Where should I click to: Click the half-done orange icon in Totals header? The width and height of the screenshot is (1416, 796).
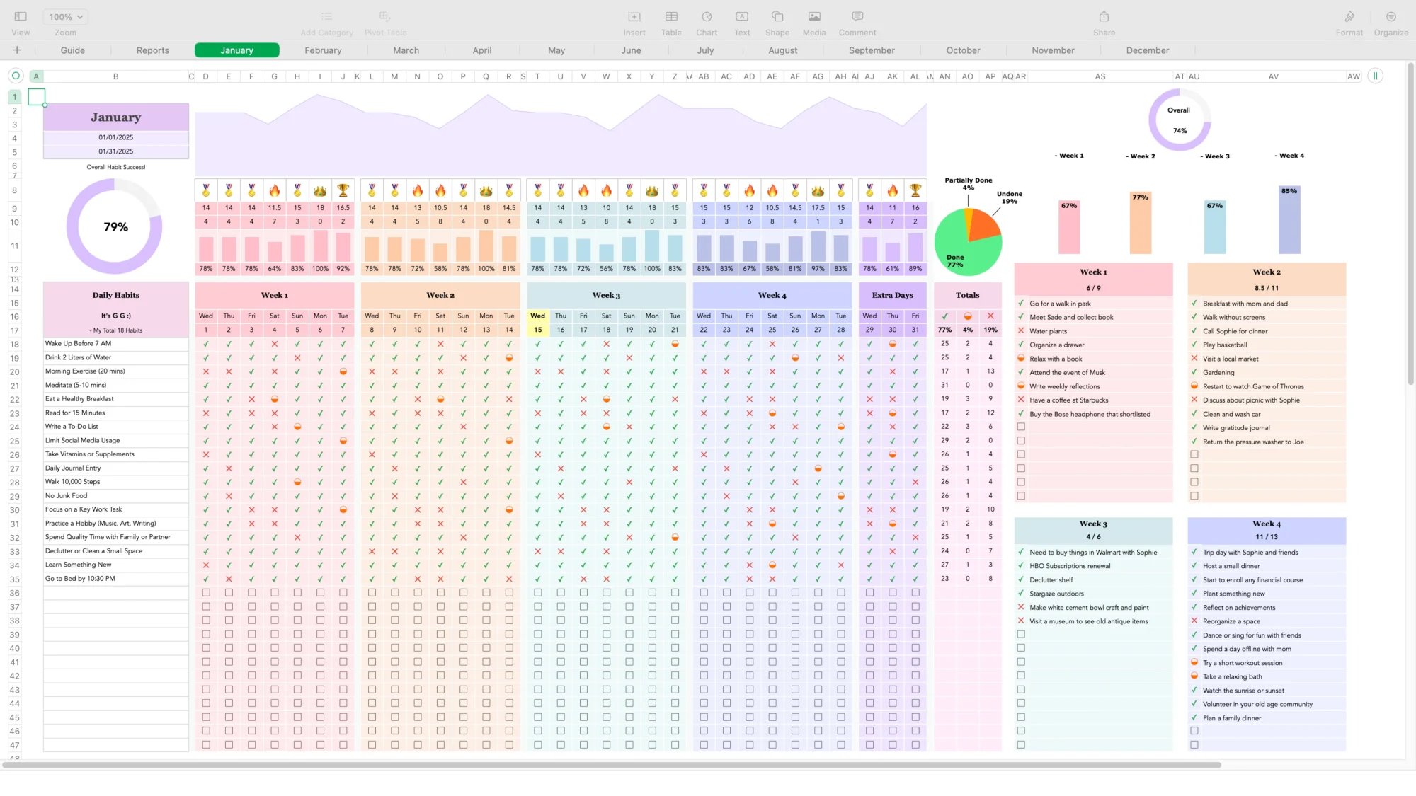968,316
